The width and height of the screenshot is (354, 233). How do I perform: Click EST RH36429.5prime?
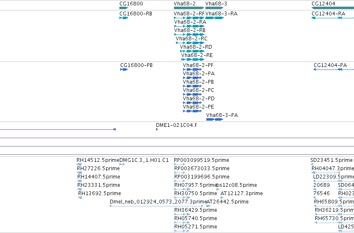(x=196, y=210)
